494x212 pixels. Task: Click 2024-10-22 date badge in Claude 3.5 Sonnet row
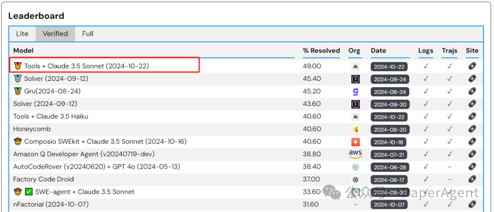coord(389,67)
